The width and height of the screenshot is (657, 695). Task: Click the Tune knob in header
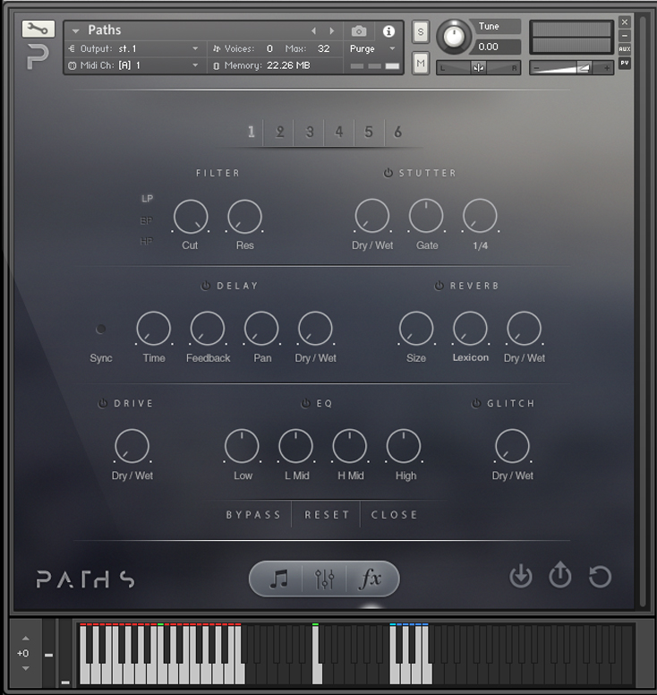[455, 36]
